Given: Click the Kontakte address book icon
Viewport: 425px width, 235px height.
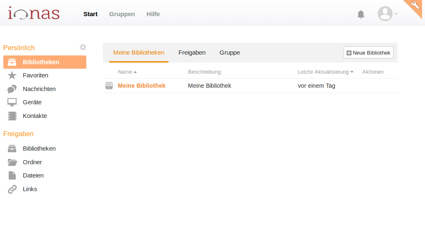Looking at the screenshot, I should [x=12, y=116].
